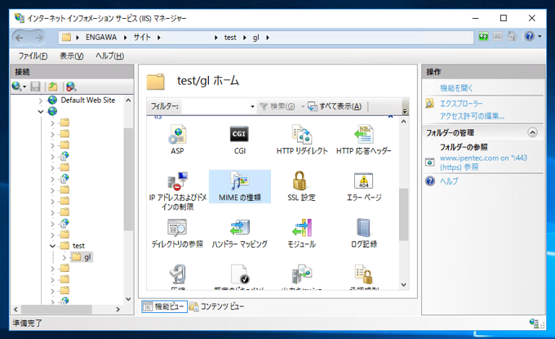
Task: Click the up one level folder icon
Action: tap(53, 87)
